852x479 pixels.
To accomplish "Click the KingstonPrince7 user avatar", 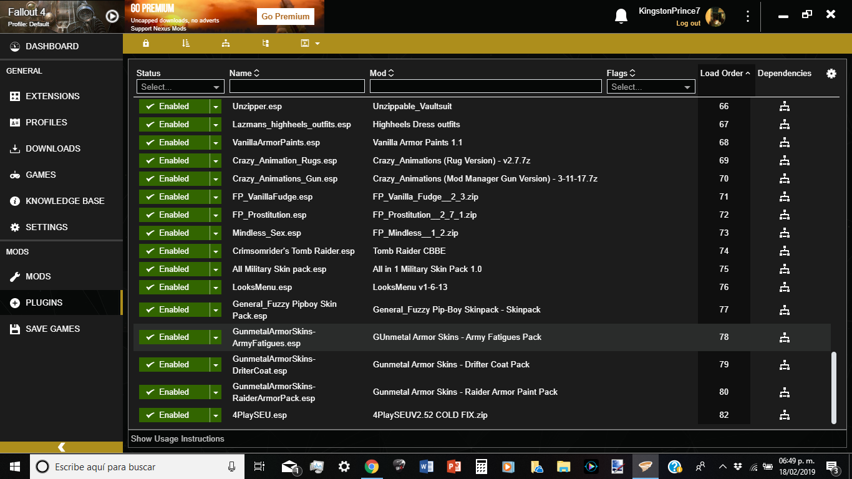I will tap(715, 17).
